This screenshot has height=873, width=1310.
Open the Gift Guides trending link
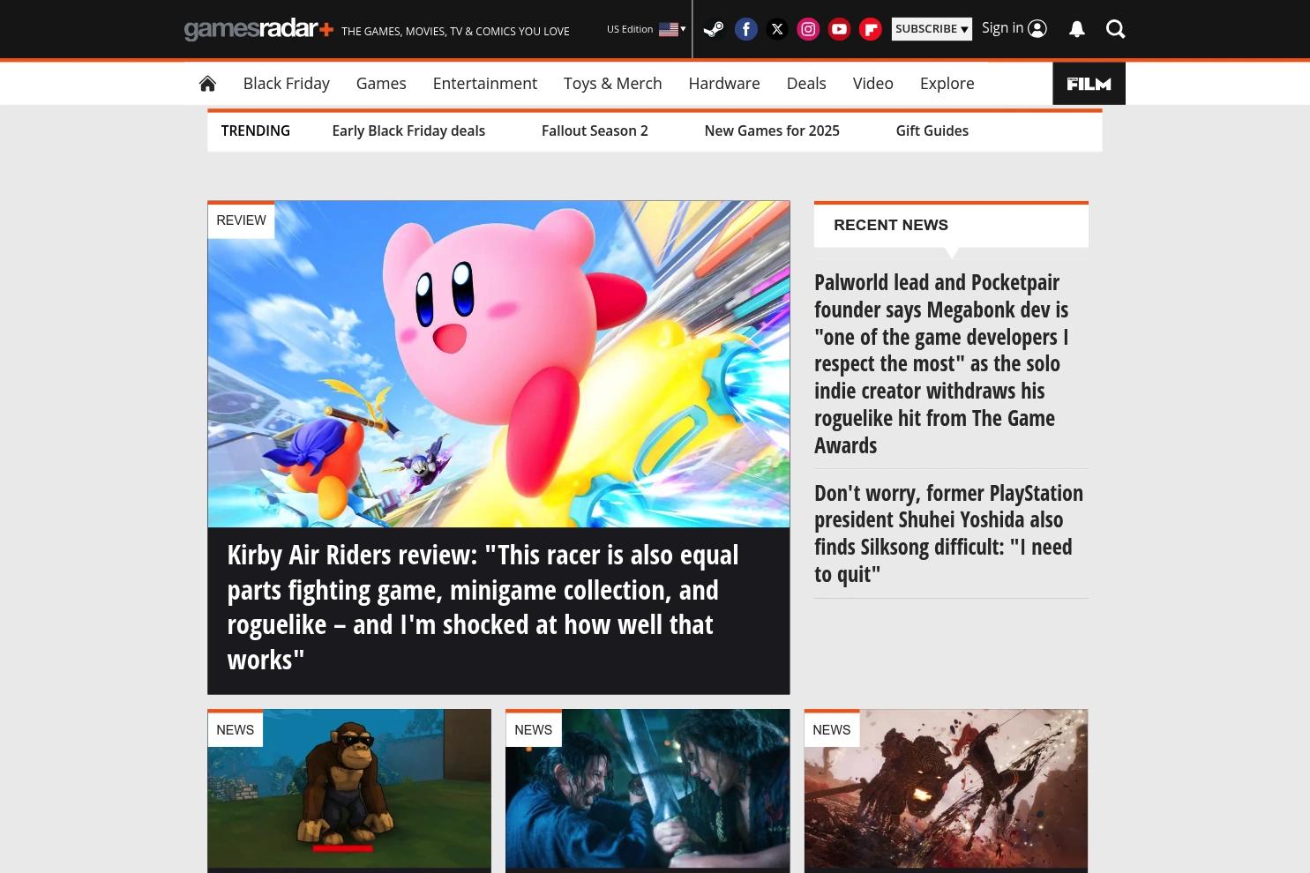coord(932,131)
